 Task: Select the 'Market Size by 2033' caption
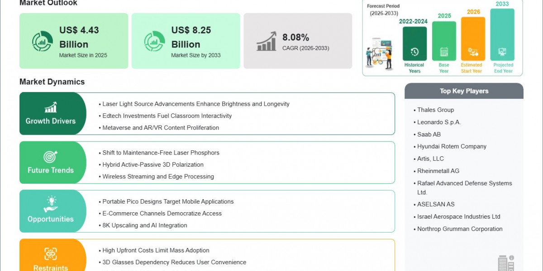tap(196, 55)
